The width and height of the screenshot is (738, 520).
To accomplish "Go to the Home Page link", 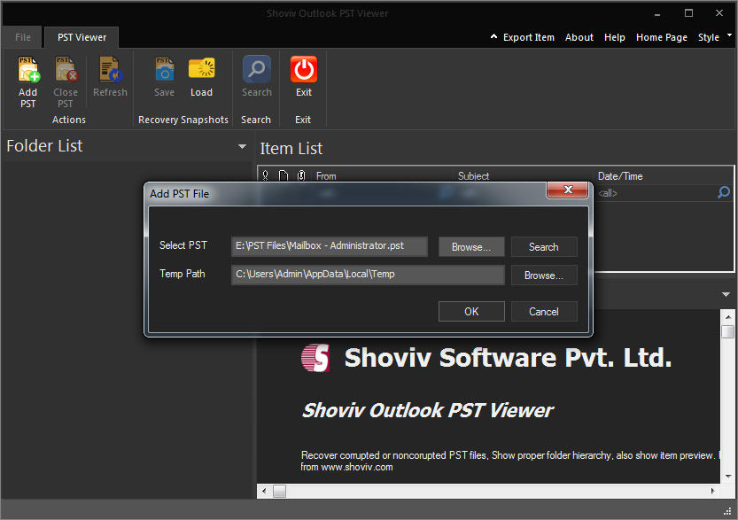I will click(x=661, y=37).
